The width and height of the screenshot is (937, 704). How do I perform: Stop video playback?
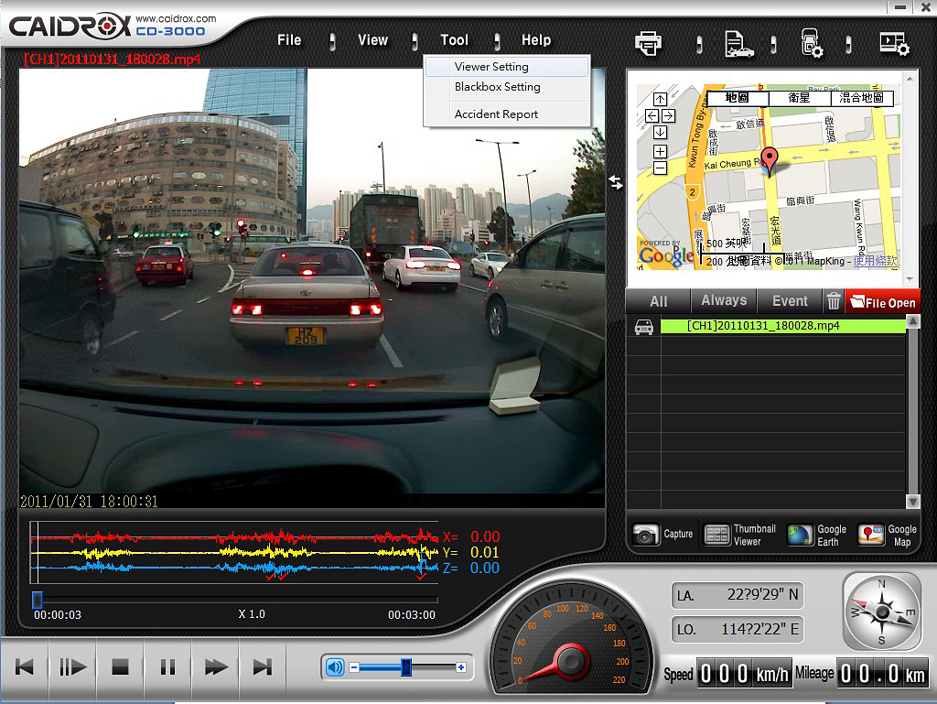(x=120, y=667)
